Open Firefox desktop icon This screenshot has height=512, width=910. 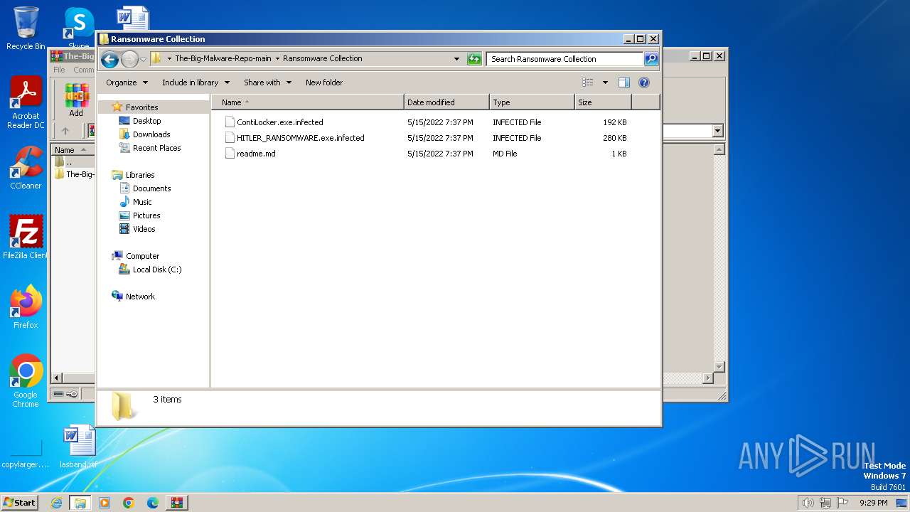pyautogui.click(x=26, y=307)
